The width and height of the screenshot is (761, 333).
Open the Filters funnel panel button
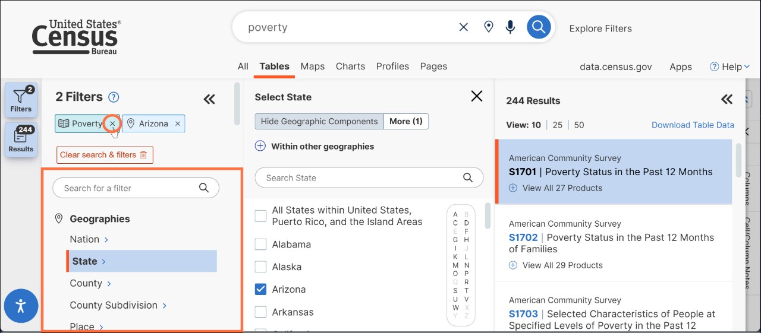(x=21, y=100)
